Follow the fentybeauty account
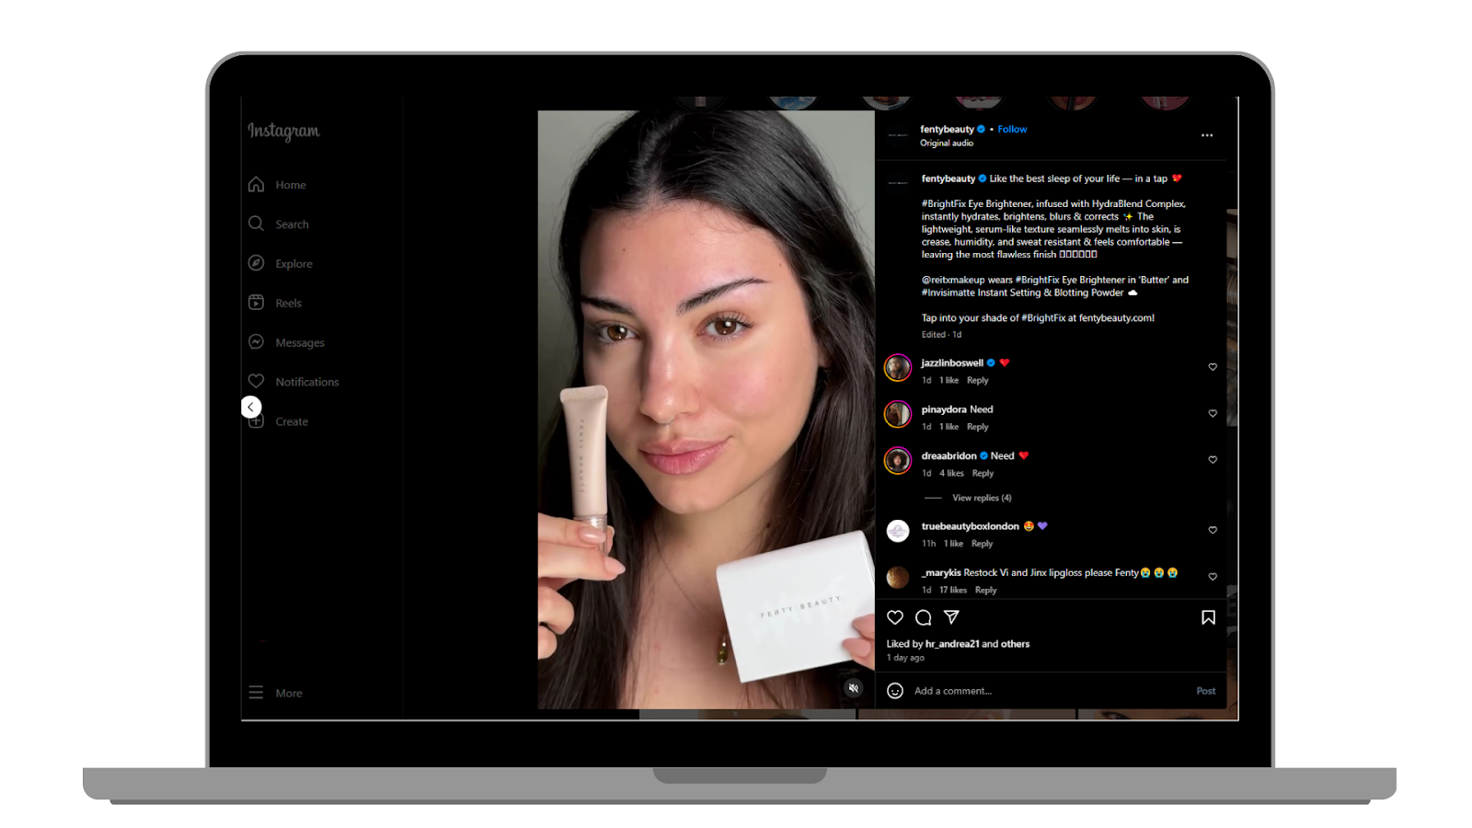The width and height of the screenshot is (1472, 828). 1012,130
